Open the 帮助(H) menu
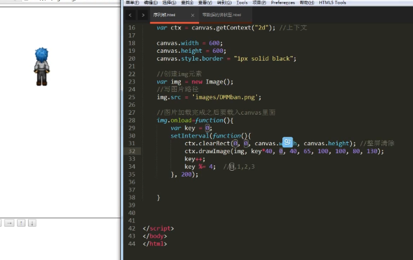The height and width of the screenshot is (260, 413). click(x=307, y=3)
